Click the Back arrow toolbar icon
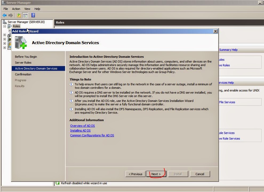 pyautogui.click(x=5, y=15)
